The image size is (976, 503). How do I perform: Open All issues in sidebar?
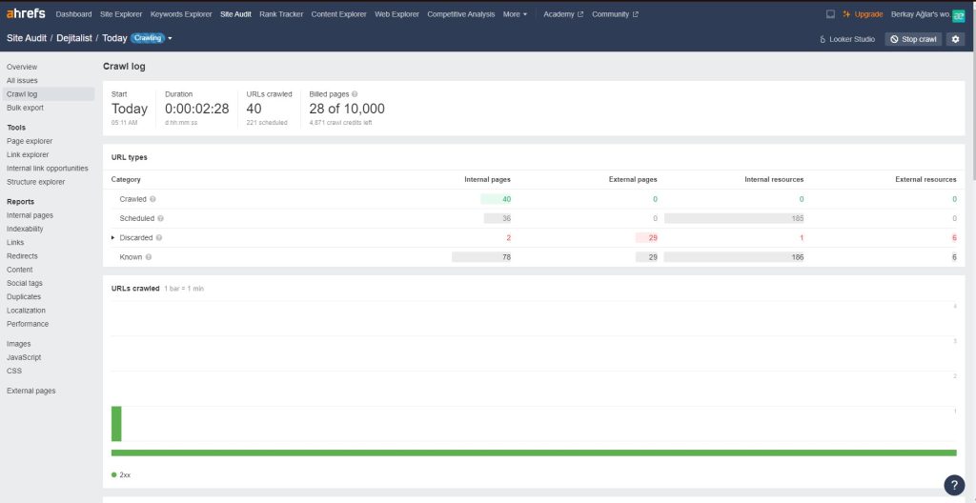coord(22,80)
